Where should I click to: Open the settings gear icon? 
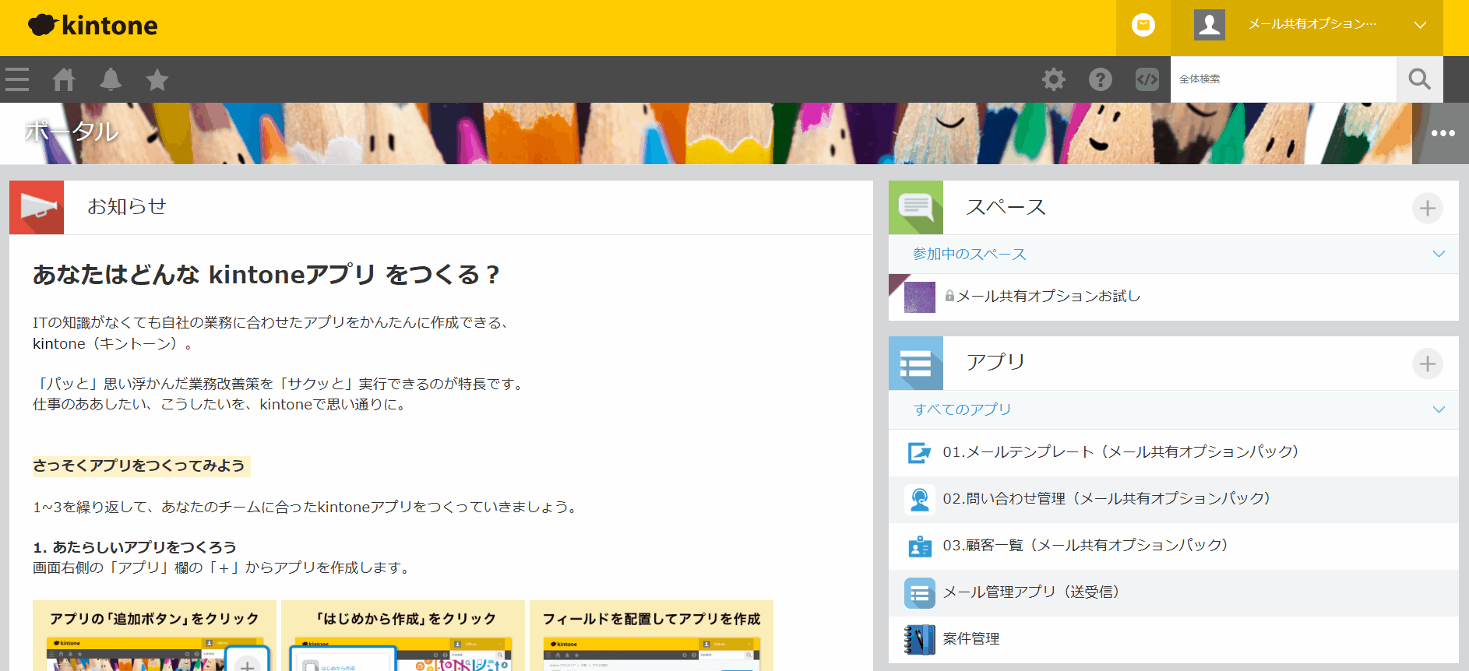1053,79
